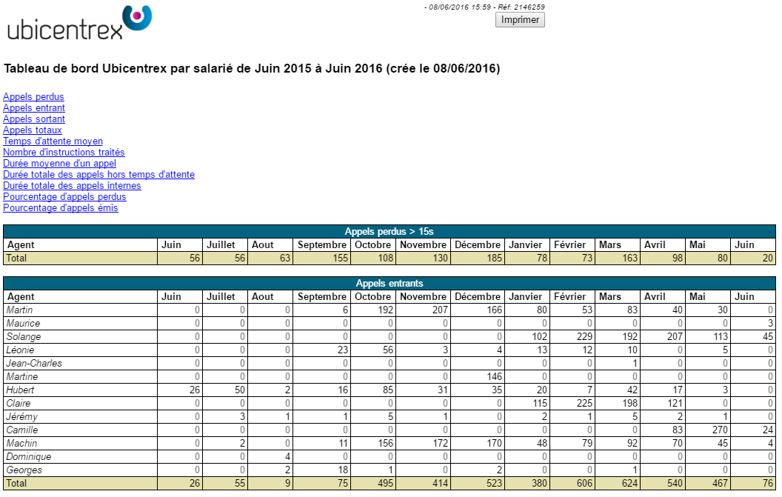
Task: Click Septembre column header in Appels perdus table
Action: click(321, 245)
